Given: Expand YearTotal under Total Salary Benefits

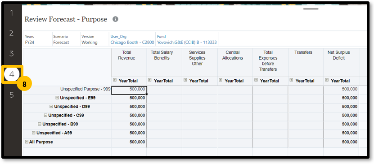Looking at the screenshot, I should point(150,80).
